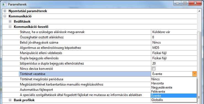The image size is (204, 104).
Task: Toggle the Nincs deviza konverzió checkbox
Action: coord(153,69)
